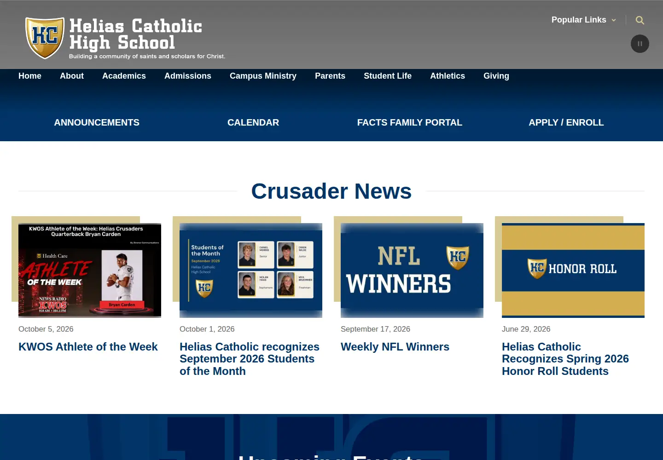Open the Student Life menu
Image resolution: width=663 pixels, height=460 pixels.
(388, 76)
